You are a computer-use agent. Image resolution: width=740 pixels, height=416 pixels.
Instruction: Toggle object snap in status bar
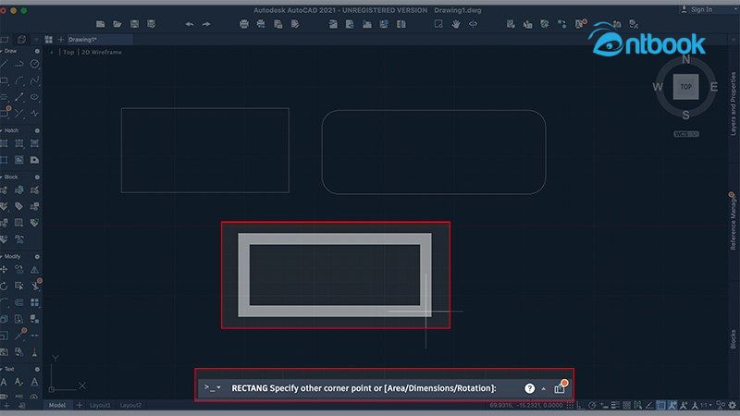click(660, 405)
